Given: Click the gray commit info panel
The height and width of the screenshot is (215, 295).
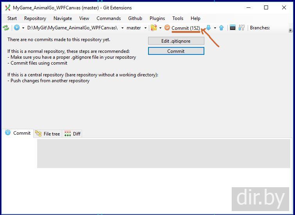Looking at the screenshot, I should pyautogui.click(x=164, y=154).
